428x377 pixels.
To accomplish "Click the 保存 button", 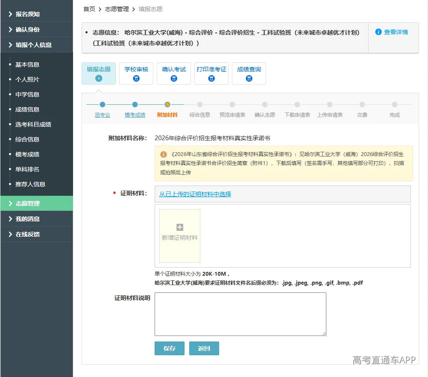I will click(x=170, y=348).
